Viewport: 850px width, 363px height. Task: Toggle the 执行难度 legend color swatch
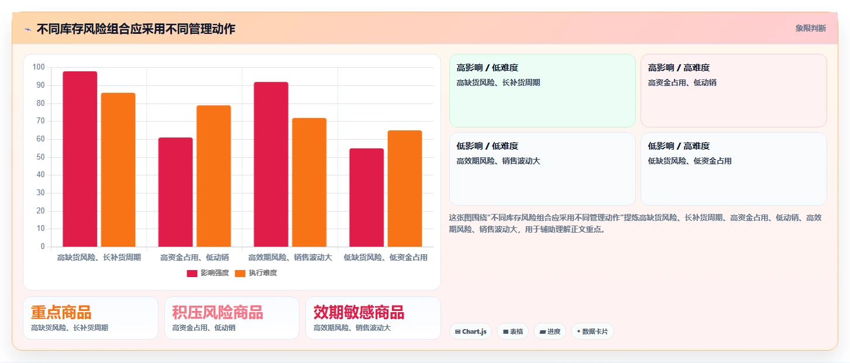click(x=240, y=274)
